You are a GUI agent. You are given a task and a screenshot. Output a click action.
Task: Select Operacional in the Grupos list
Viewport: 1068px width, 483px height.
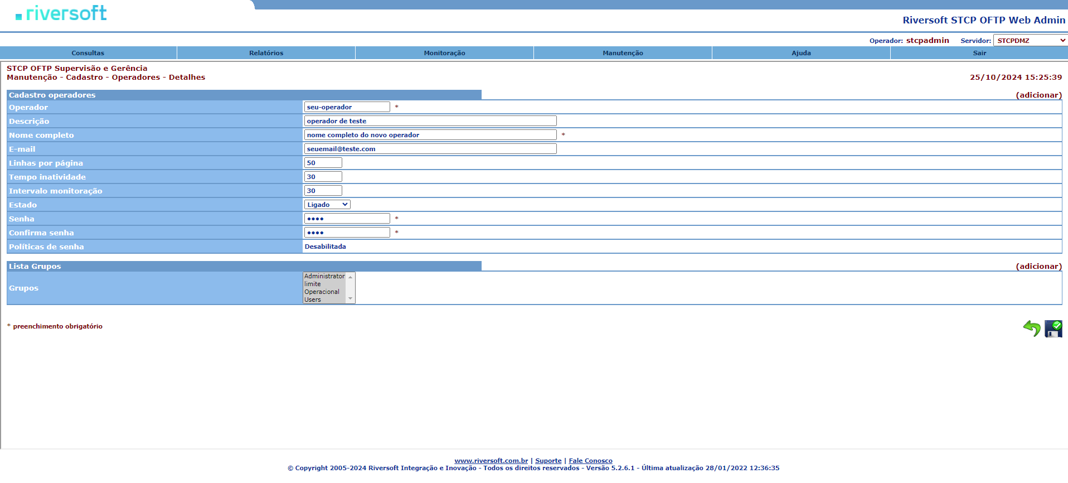tap(324, 292)
